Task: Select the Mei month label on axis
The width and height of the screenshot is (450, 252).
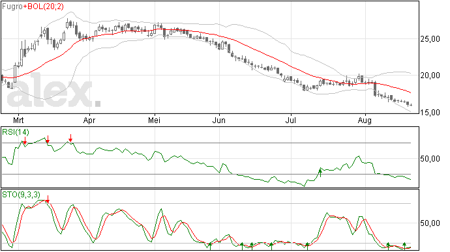Action: (154, 120)
